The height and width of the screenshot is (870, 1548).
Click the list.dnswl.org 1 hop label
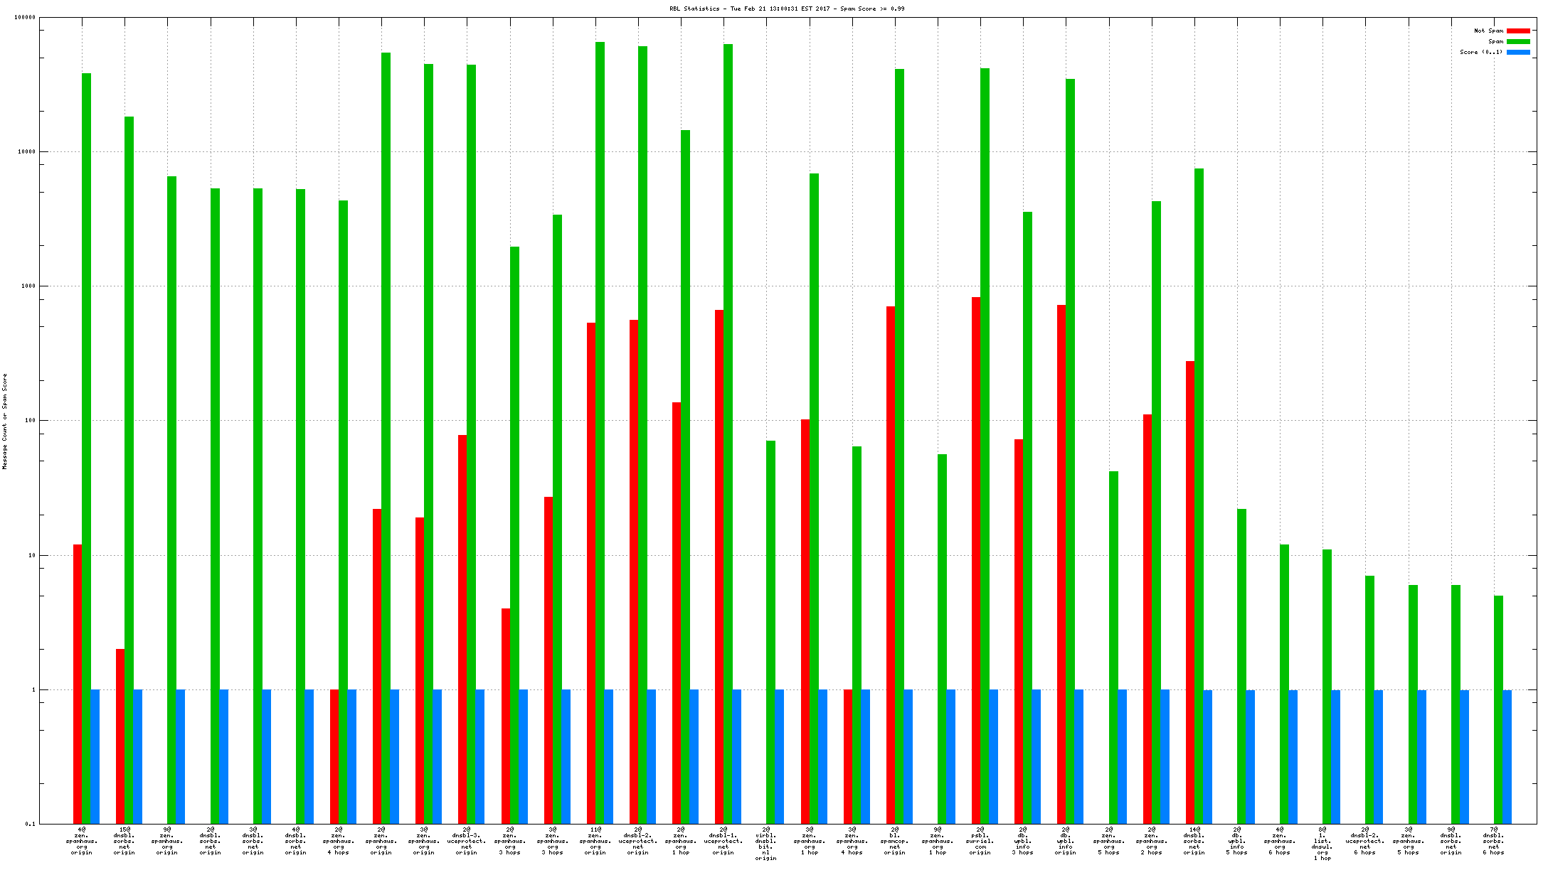pyautogui.click(x=1322, y=844)
